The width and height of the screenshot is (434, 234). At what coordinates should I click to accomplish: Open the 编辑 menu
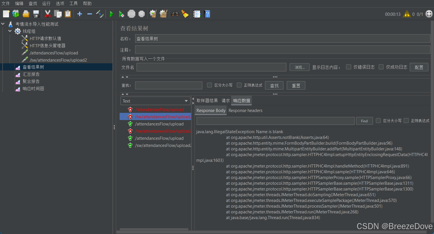pyautogui.click(x=19, y=3)
